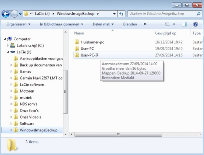Select LaCie (J:) drive in tree
204x155 pixels.
pos(24,52)
